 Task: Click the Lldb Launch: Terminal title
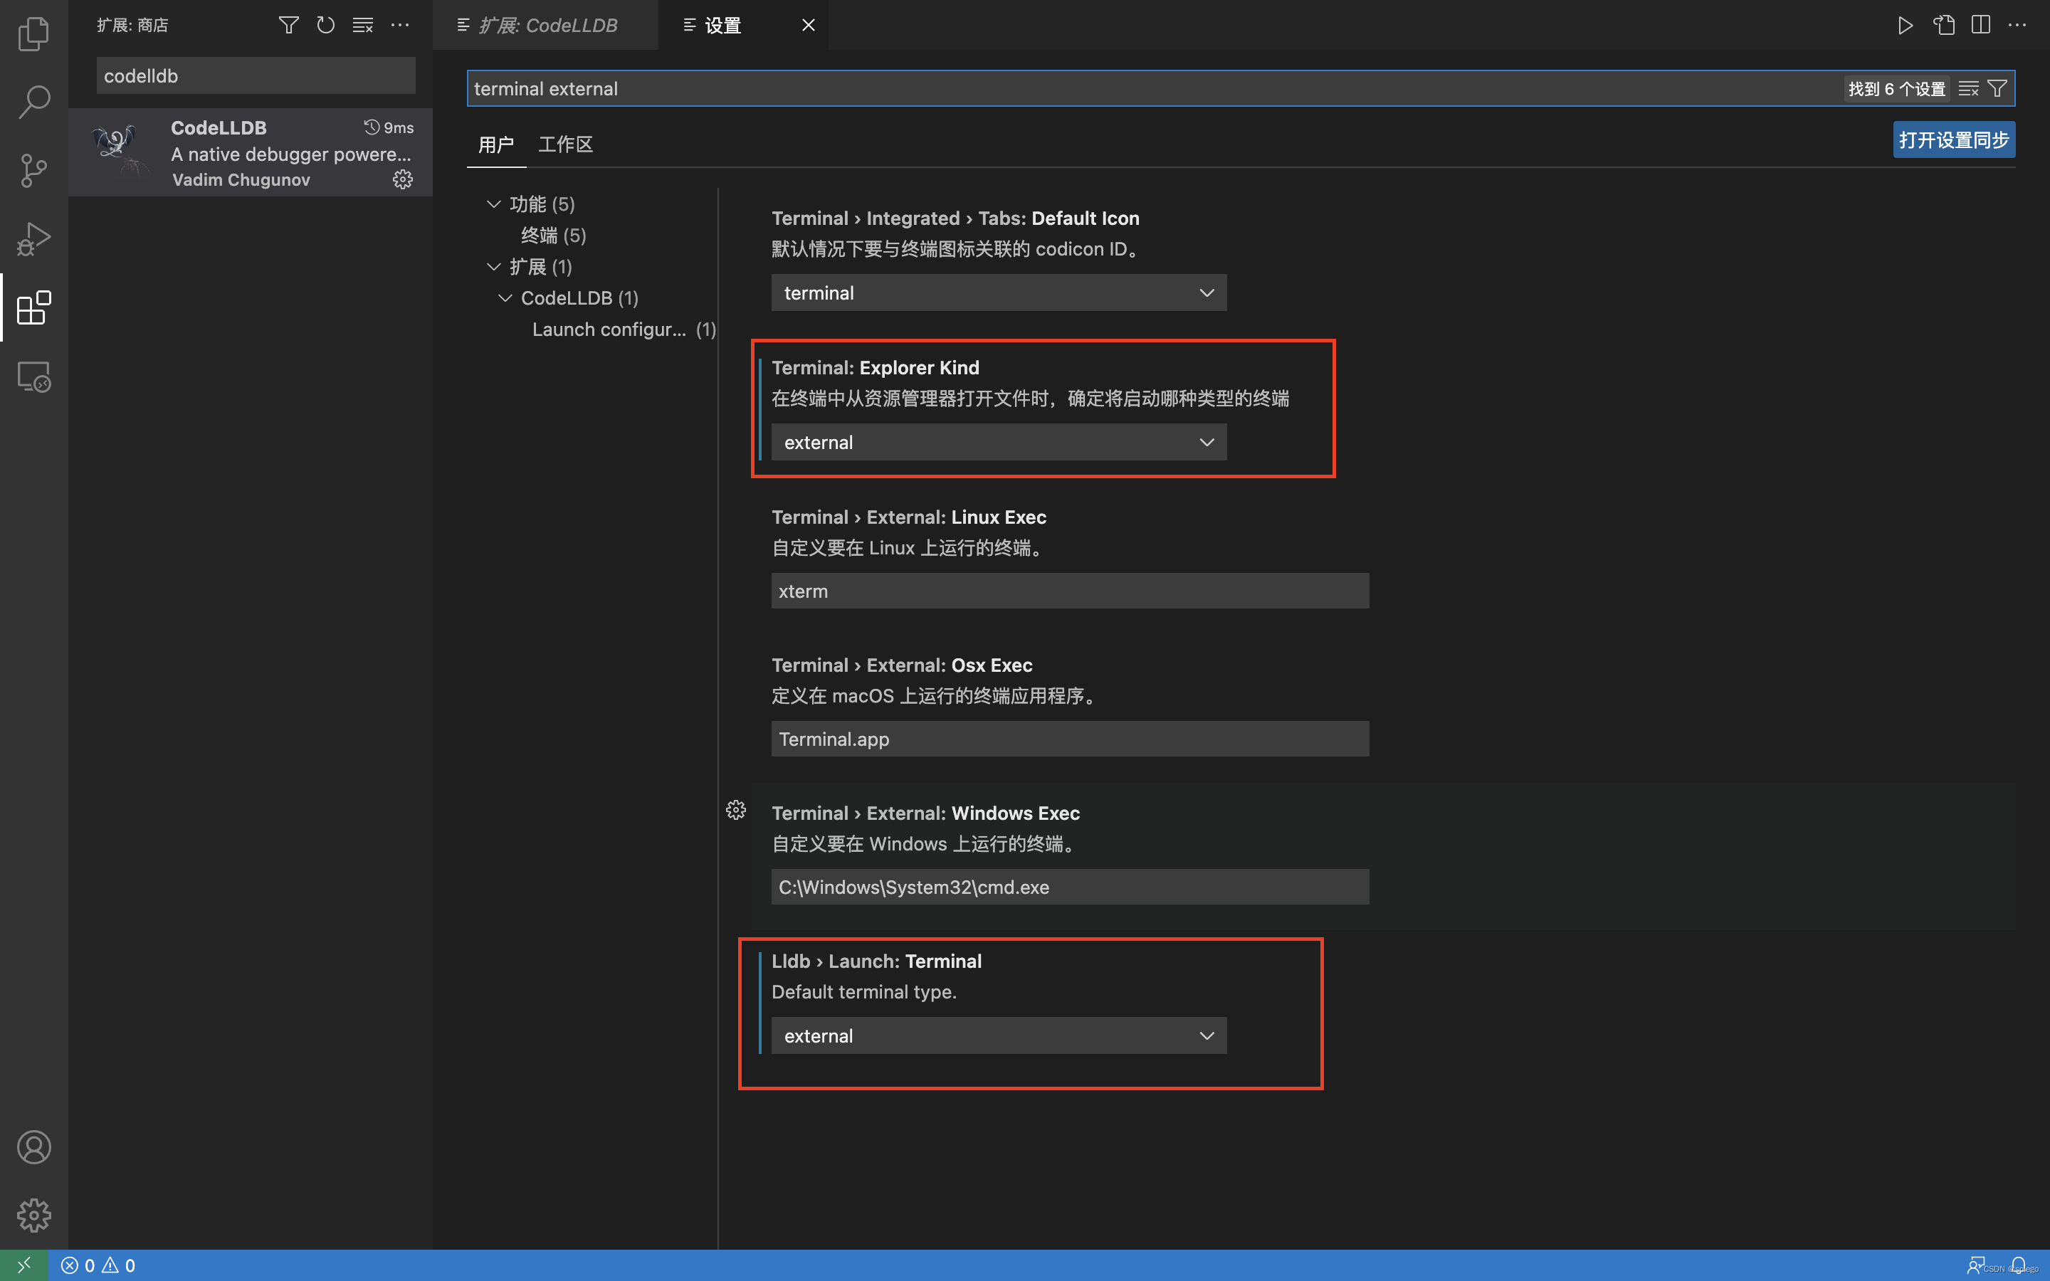click(x=876, y=961)
